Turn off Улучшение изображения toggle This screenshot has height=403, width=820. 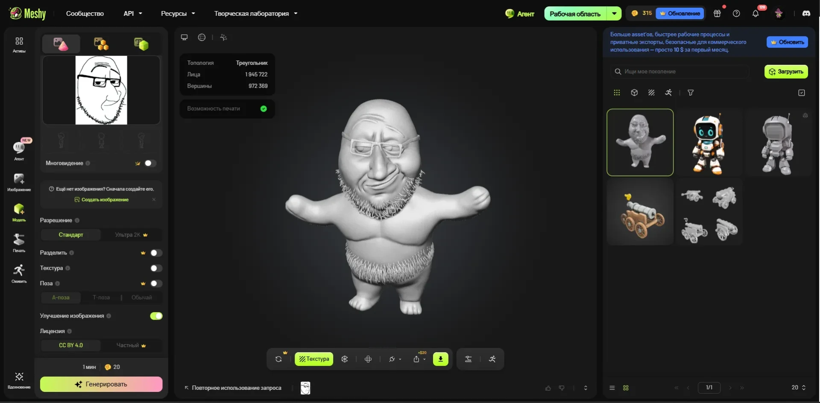(x=156, y=316)
